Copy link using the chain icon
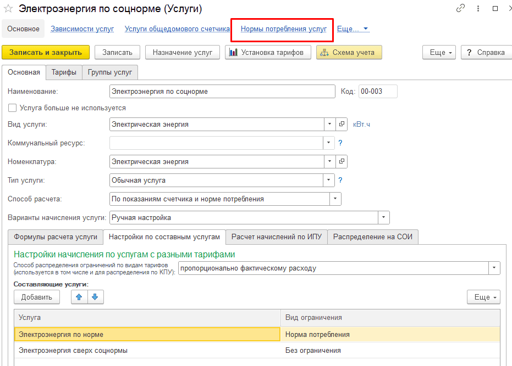 click(x=460, y=8)
